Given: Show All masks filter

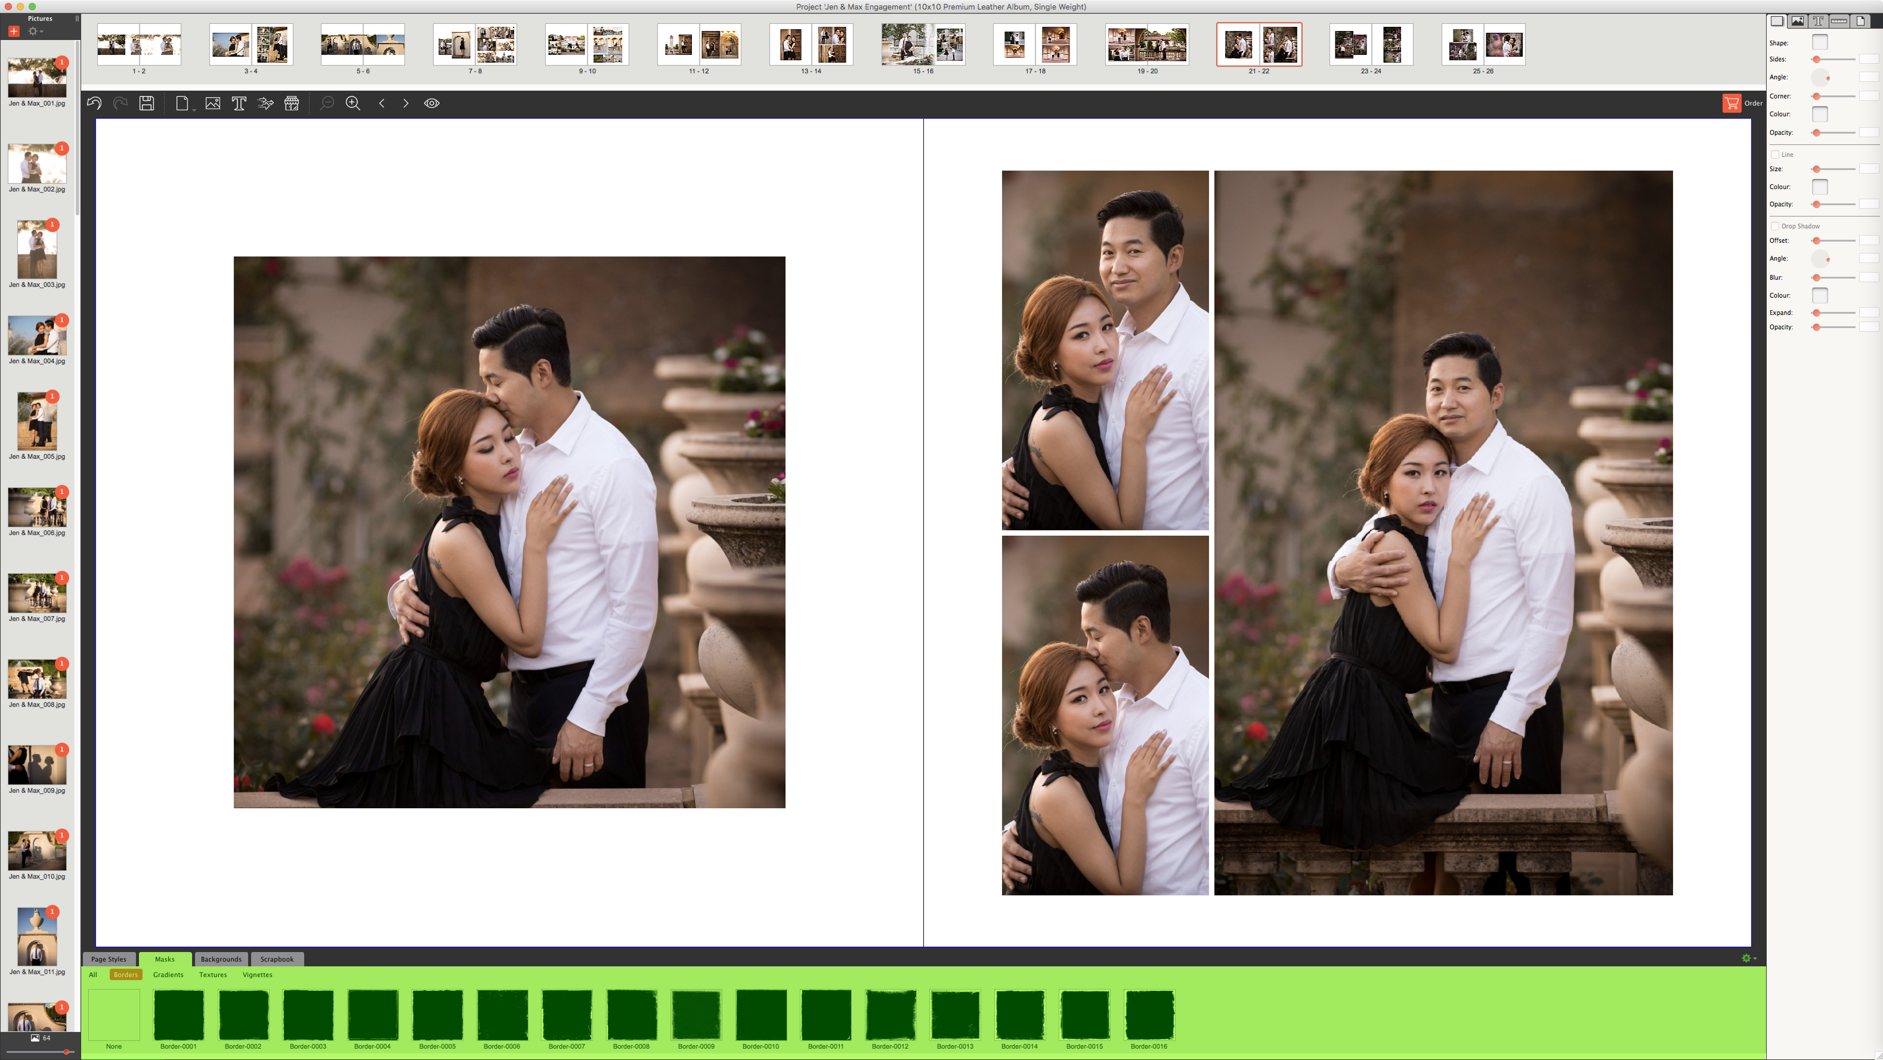Looking at the screenshot, I should click(x=93, y=974).
